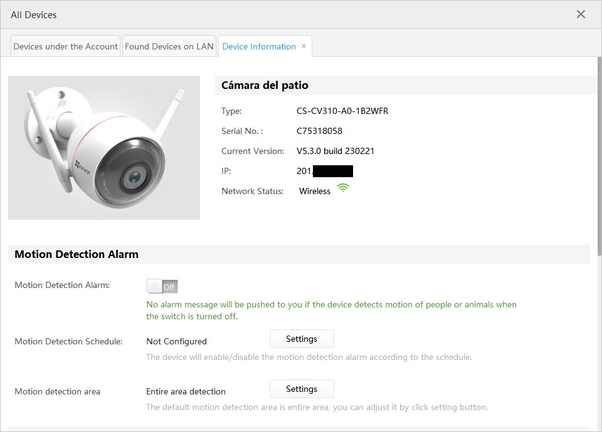The height and width of the screenshot is (432, 602).
Task: Click the serial number C75318058
Action: [x=319, y=131]
